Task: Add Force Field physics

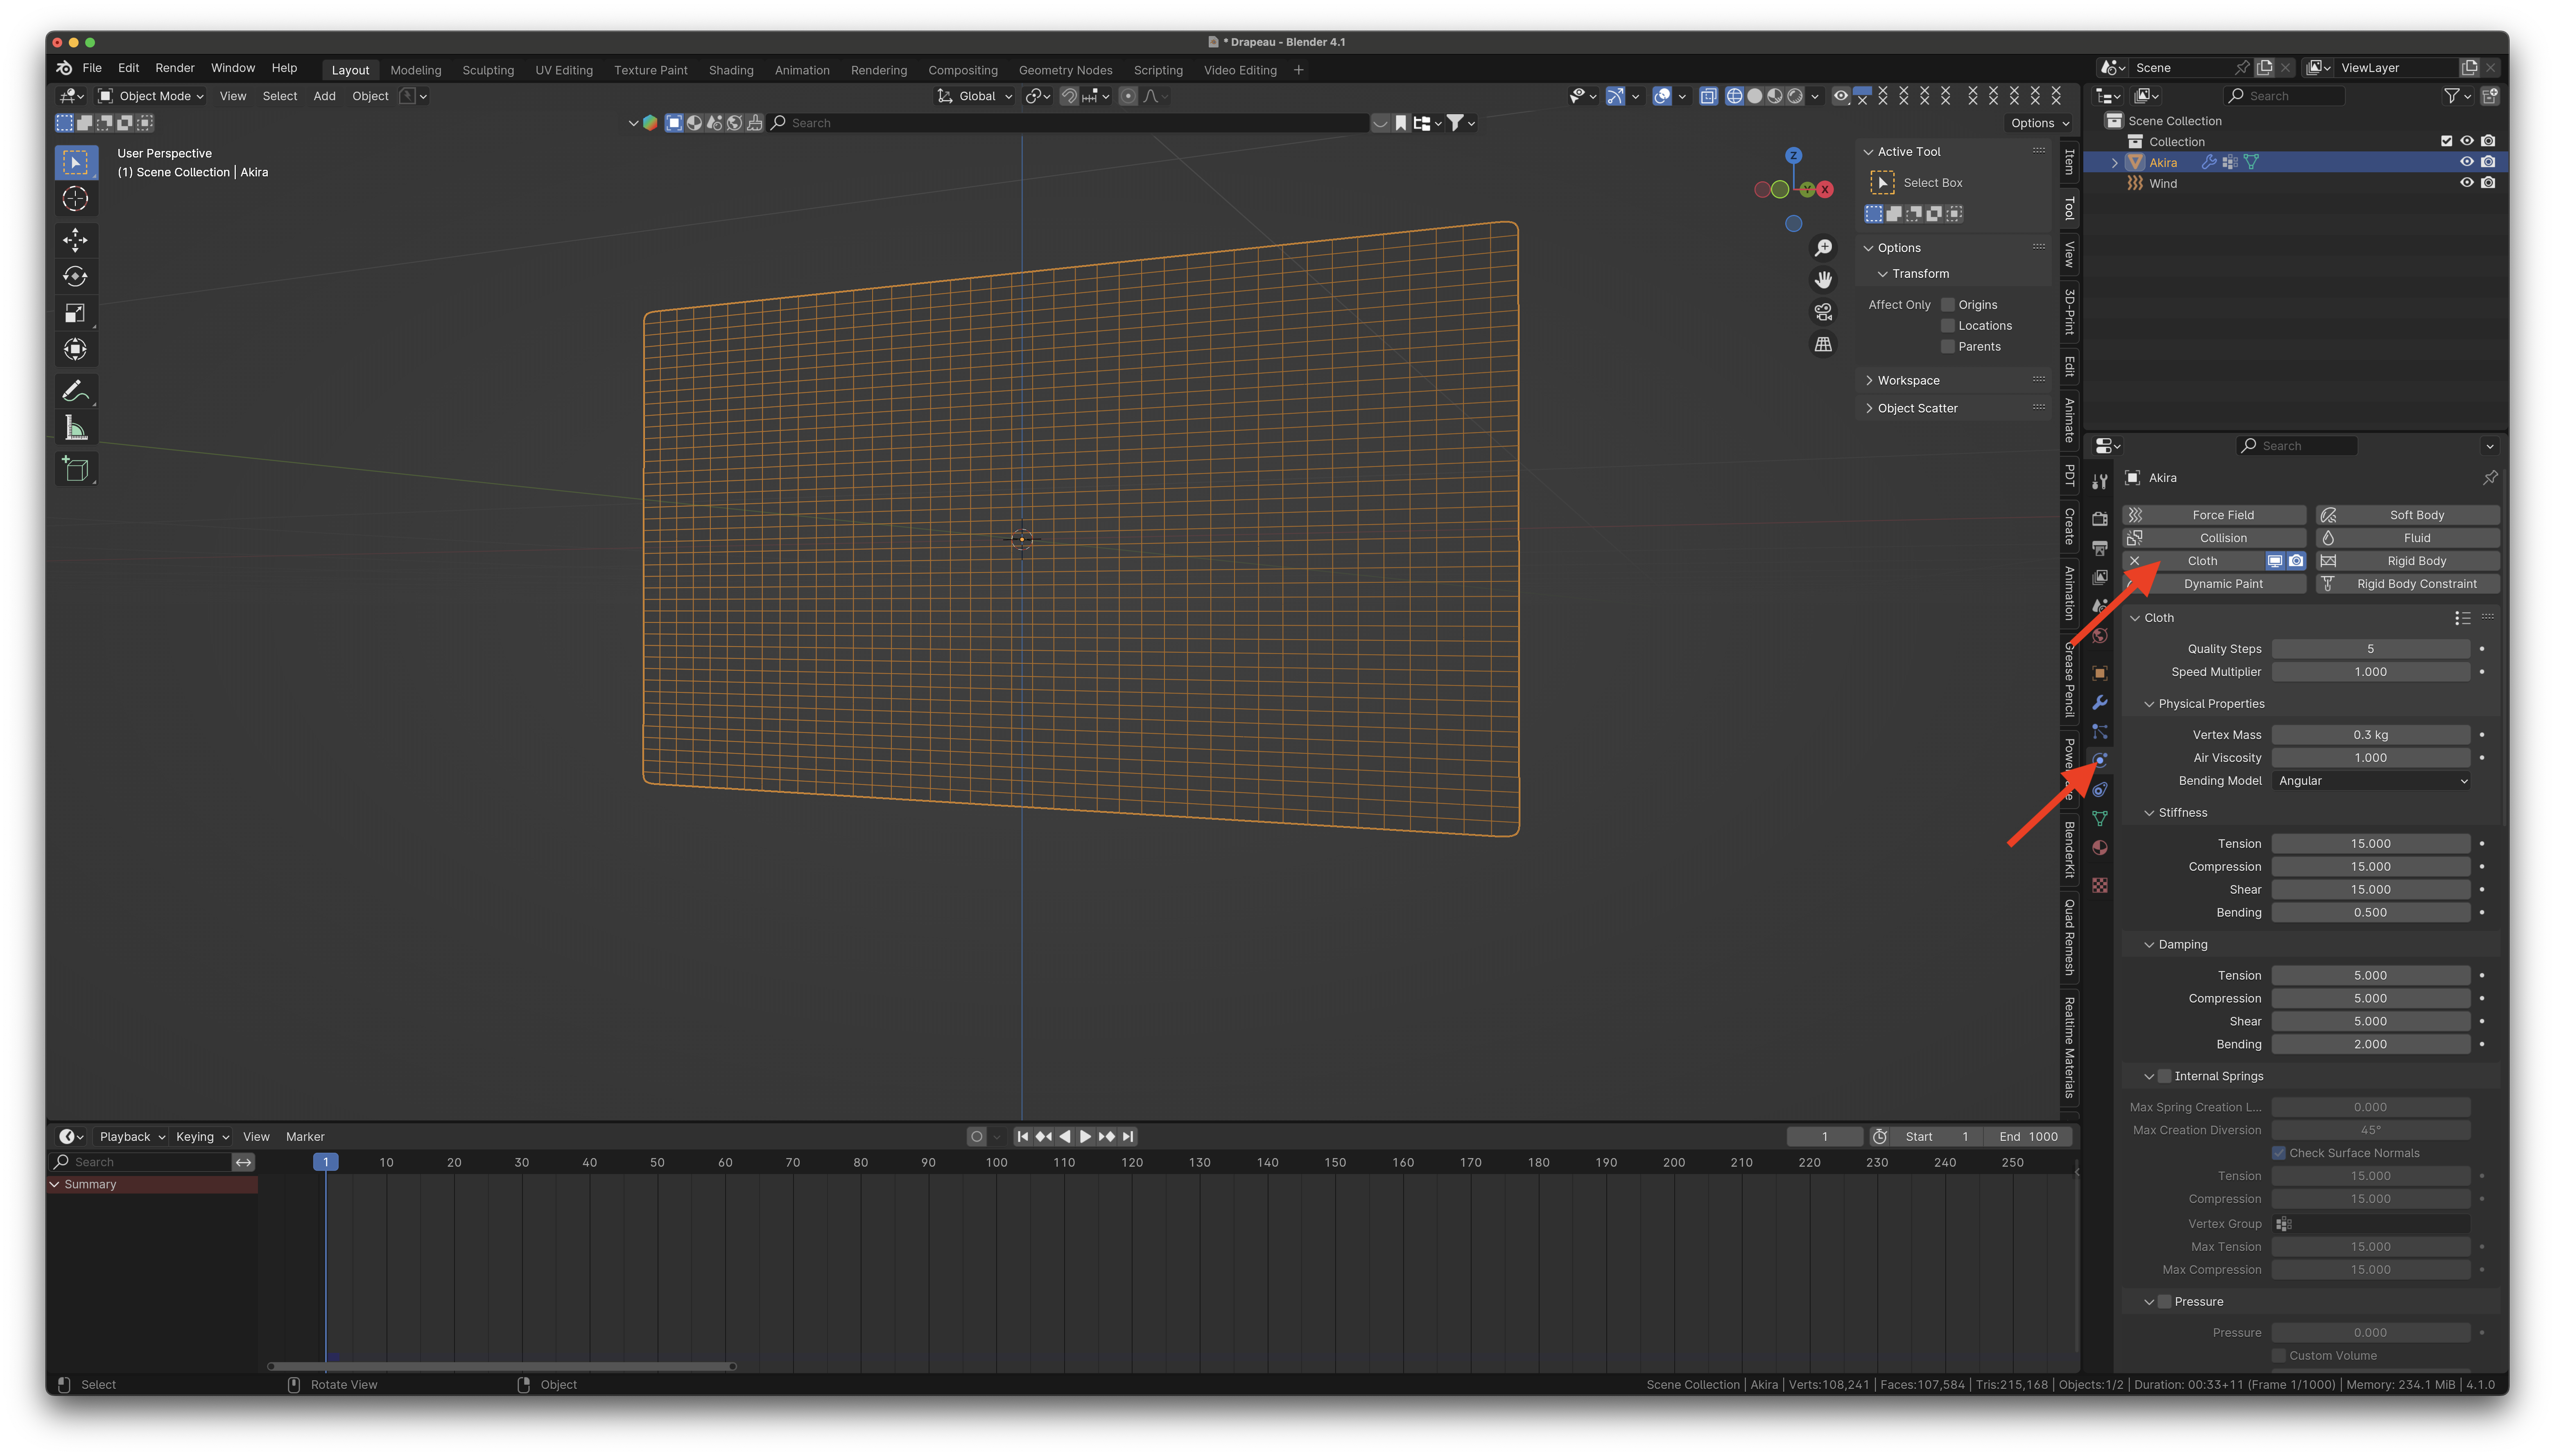Action: [x=2215, y=515]
